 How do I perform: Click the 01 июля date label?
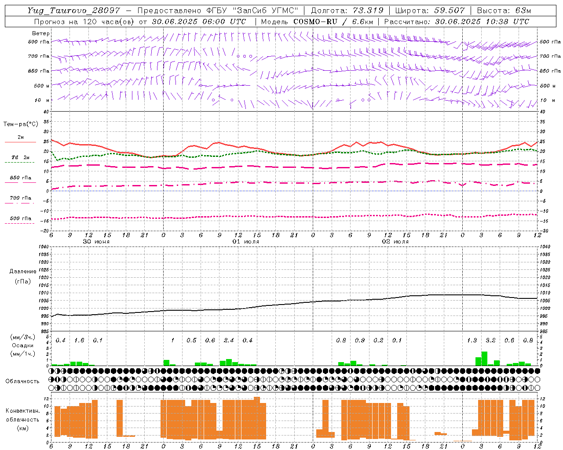coord(246,242)
